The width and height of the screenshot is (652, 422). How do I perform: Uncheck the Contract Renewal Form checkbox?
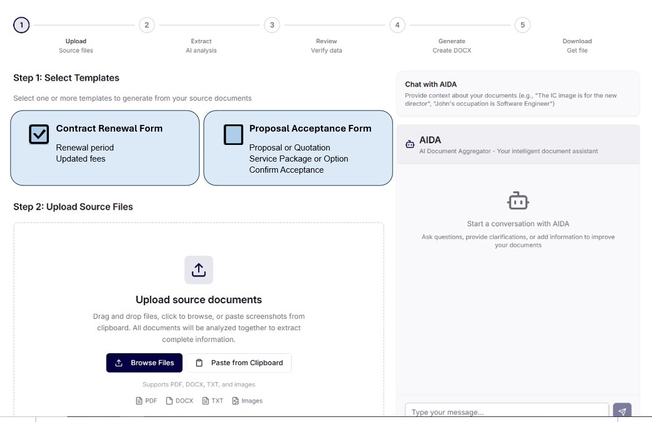(39, 134)
